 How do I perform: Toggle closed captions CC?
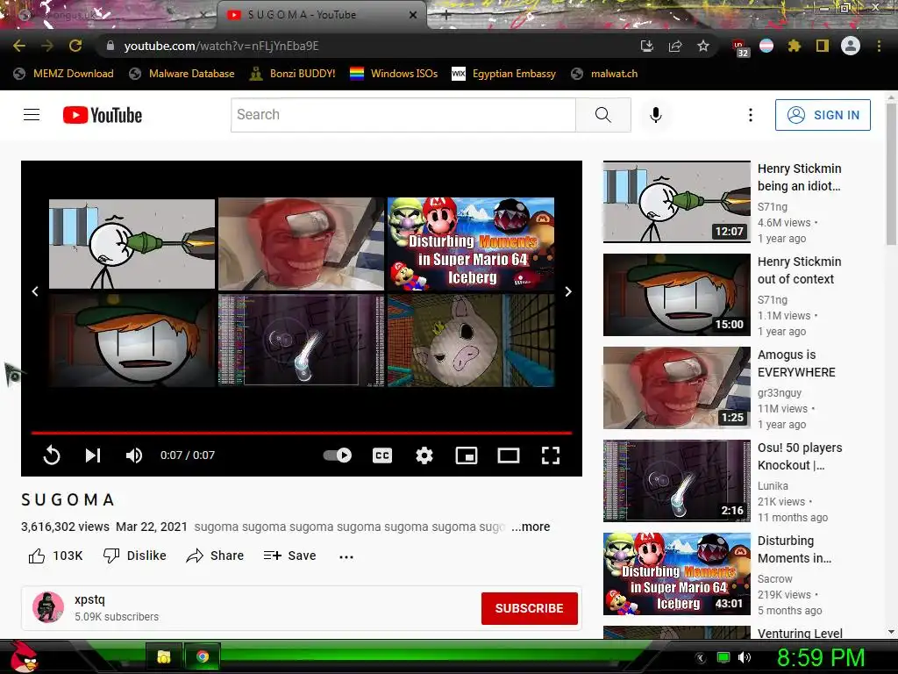pyautogui.click(x=382, y=455)
